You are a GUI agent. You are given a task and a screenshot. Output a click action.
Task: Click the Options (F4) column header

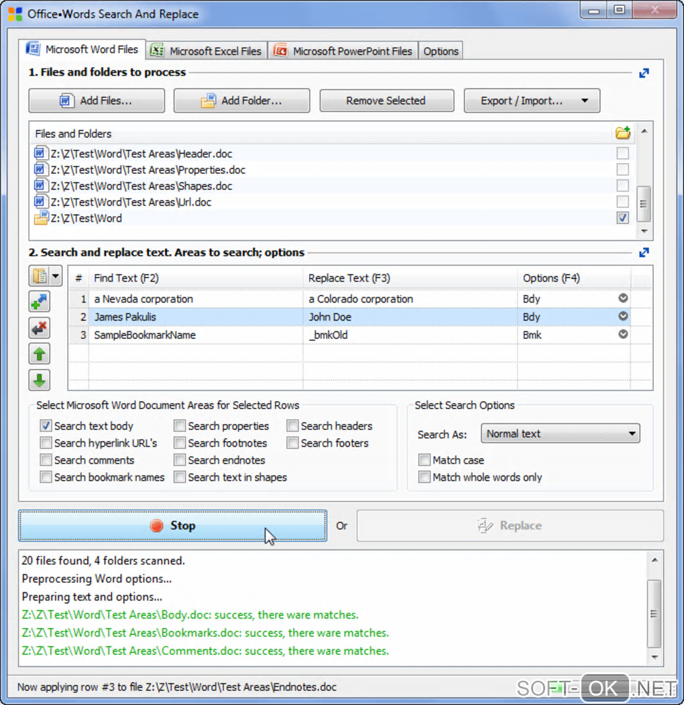[574, 278]
